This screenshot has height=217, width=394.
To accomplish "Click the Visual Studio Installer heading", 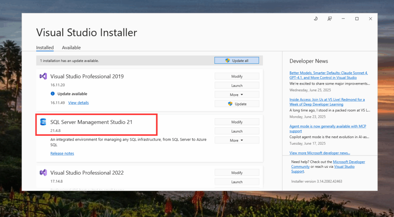I will (87, 32).
